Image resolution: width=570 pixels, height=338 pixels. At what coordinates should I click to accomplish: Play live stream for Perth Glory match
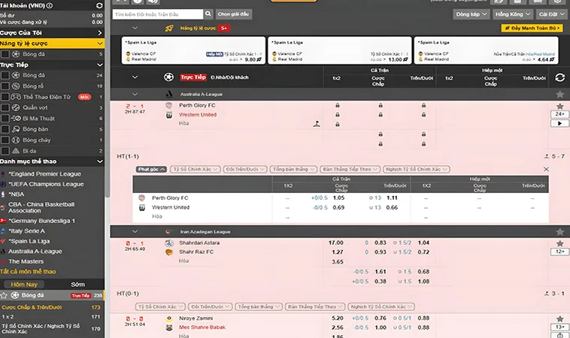pos(559,123)
